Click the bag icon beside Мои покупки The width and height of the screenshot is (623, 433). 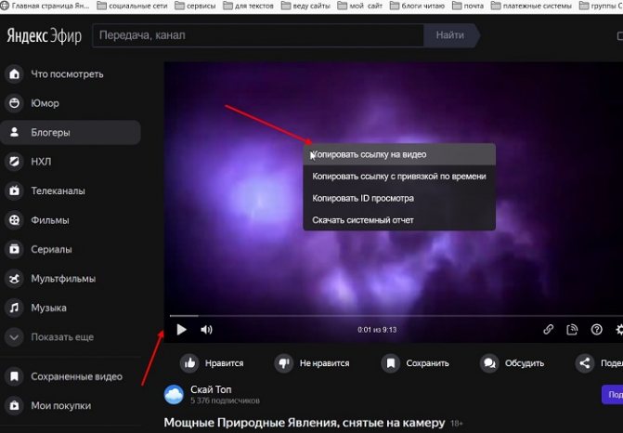click(x=14, y=405)
